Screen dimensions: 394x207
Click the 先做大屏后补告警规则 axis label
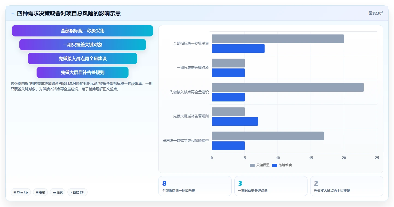pyautogui.click(x=191, y=116)
